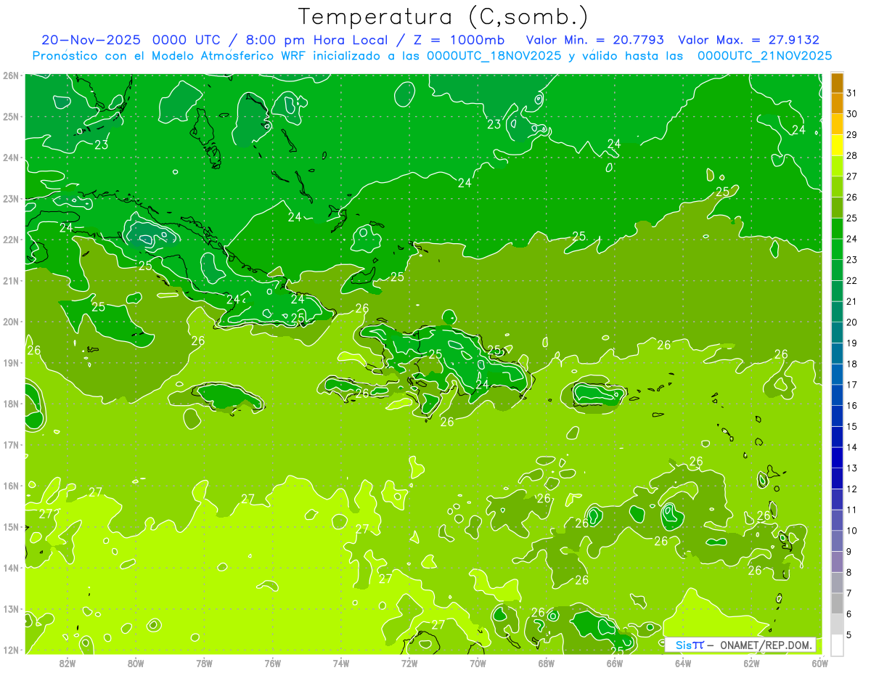871x673 pixels.
Task: Click the latitude axis label 24N
Action: [11, 157]
